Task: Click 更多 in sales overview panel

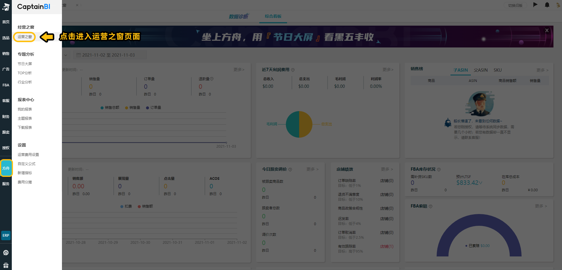Action: pos(239,70)
